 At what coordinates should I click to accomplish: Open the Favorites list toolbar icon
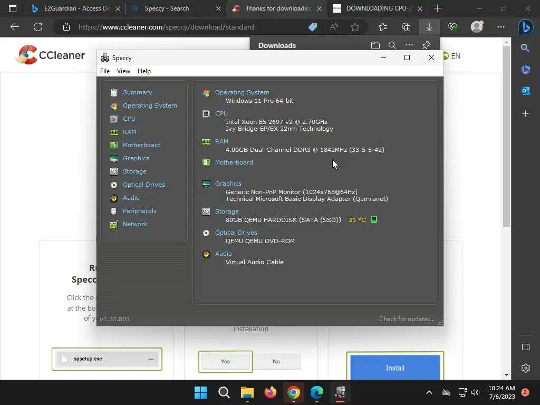point(383,27)
